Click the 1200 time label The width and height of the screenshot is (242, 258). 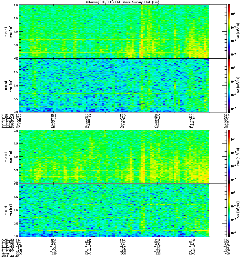click(19, 253)
